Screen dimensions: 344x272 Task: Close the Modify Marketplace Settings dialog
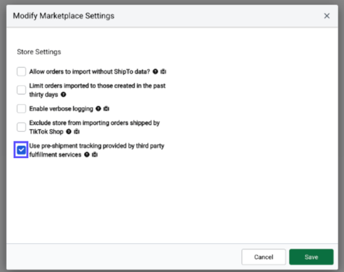pos(327,16)
